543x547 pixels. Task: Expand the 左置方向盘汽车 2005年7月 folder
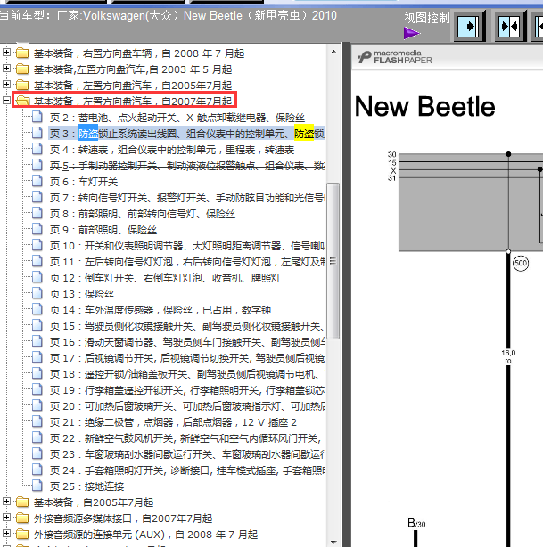tap(6, 85)
